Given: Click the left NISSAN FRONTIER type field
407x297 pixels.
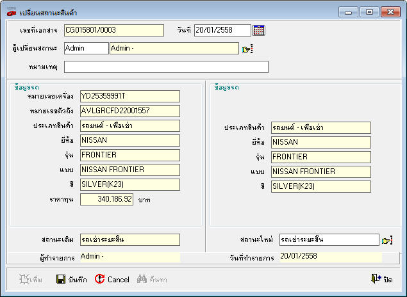Looking at the screenshot, I should coord(129,170).
